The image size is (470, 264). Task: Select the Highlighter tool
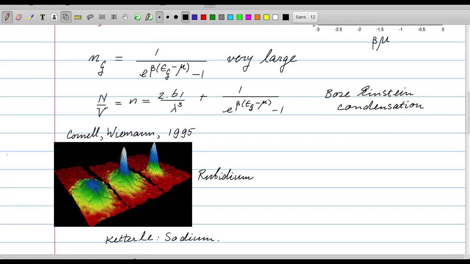click(x=30, y=17)
